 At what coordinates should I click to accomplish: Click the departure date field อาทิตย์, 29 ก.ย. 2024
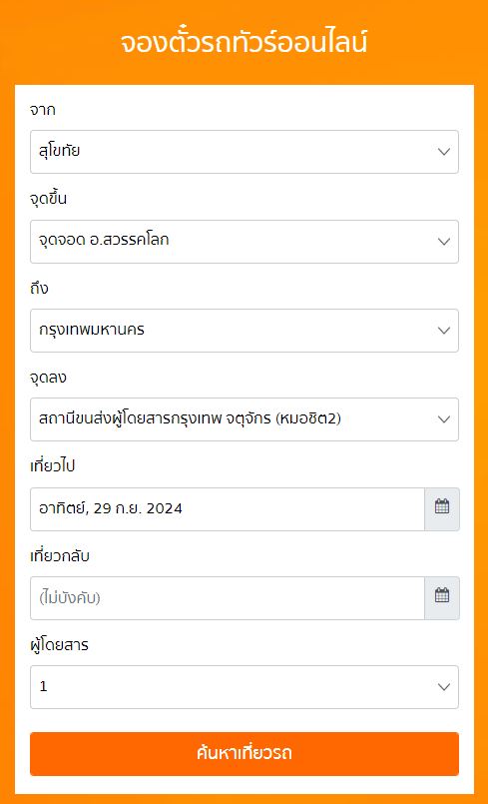coord(228,509)
